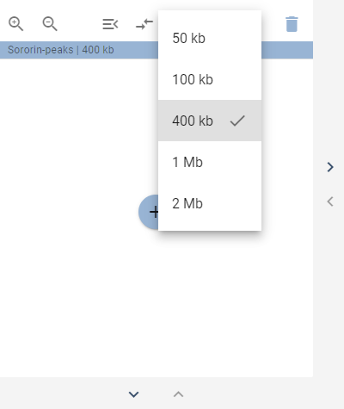Screen dimensions: 344x409
Task: Select the 2 Mb option
Action: click(210, 203)
